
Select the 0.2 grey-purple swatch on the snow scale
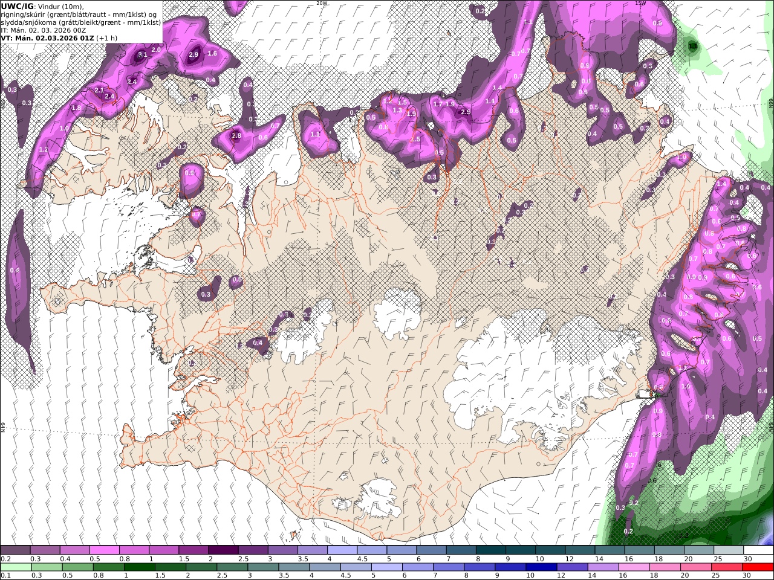15,550
